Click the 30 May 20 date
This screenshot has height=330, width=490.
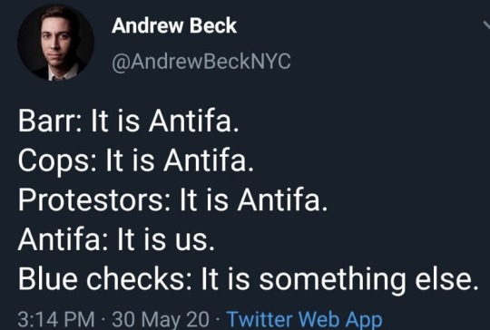(x=161, y=319)
